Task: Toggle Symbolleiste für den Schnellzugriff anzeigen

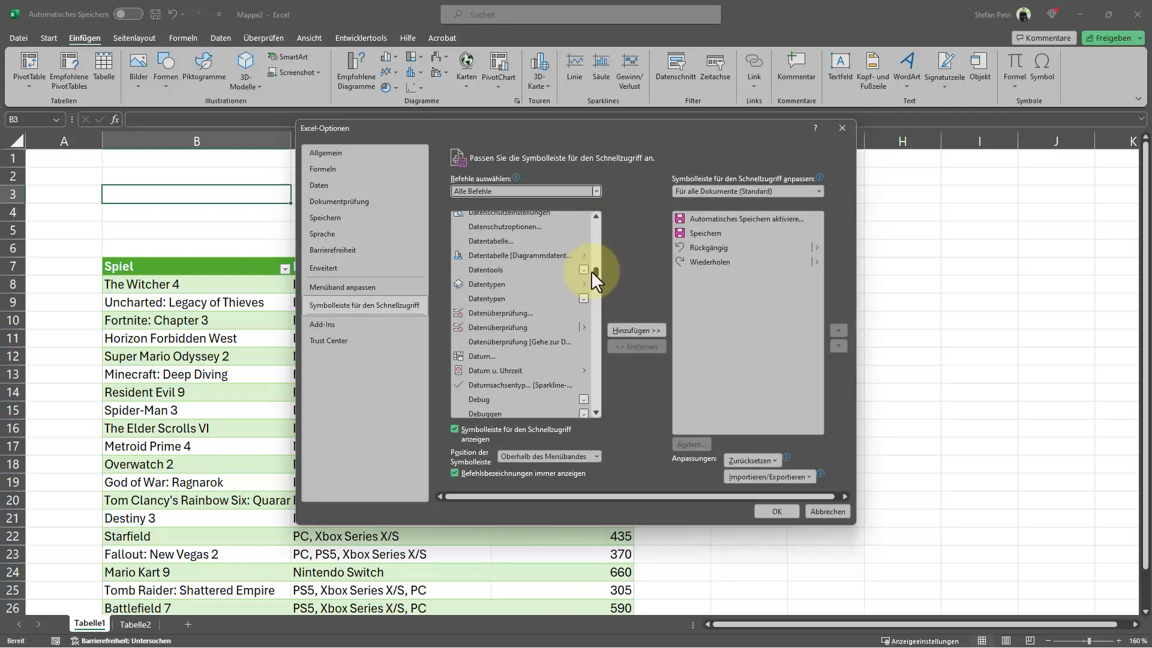Action: (454, 429)
